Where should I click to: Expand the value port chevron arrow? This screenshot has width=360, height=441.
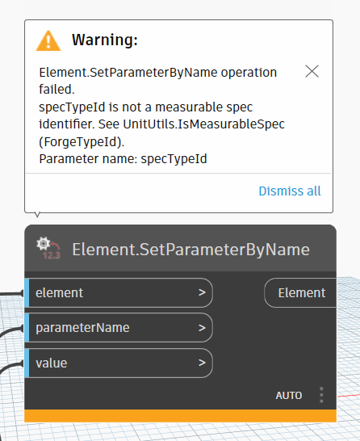tap(202, 363)
